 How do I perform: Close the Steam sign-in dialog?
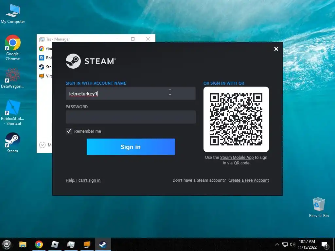tap(276, 49)
